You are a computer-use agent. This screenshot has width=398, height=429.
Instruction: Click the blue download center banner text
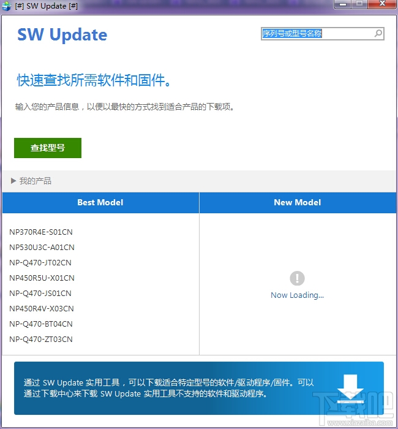click(168, 388)
